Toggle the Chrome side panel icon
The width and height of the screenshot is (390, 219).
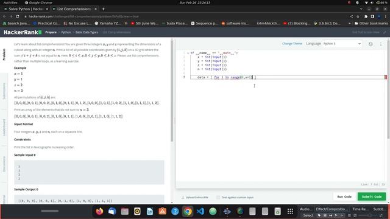click(372, 16)
